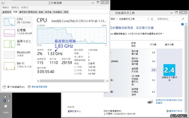
Task: Click the 1.53 GHz speed value
Action: [55, 54]
